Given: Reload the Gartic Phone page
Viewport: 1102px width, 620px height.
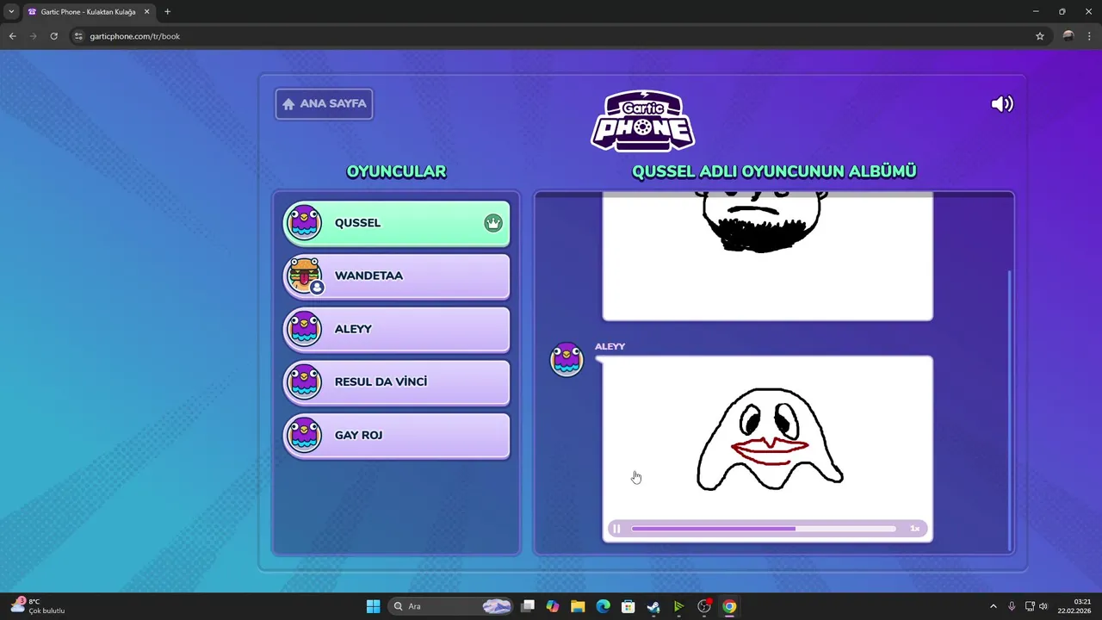Looking at the screenshot, I should click(53, 36).
